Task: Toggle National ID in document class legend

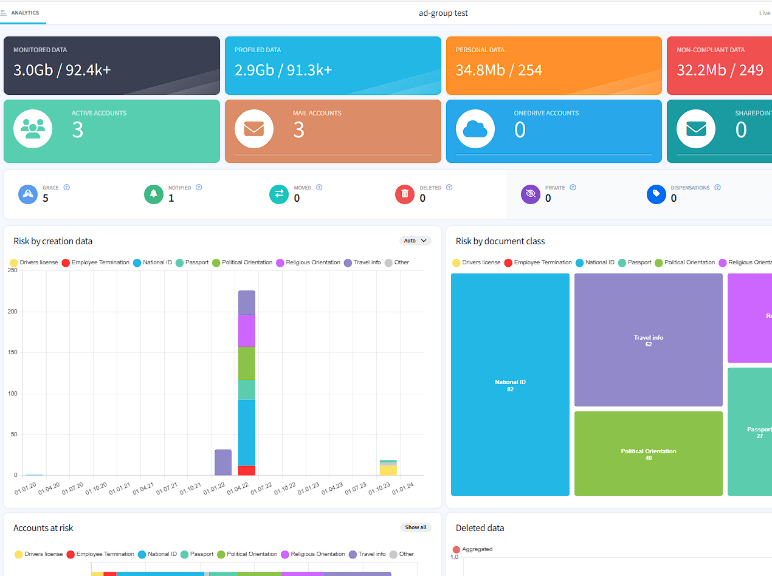Action: click(595, 262)
